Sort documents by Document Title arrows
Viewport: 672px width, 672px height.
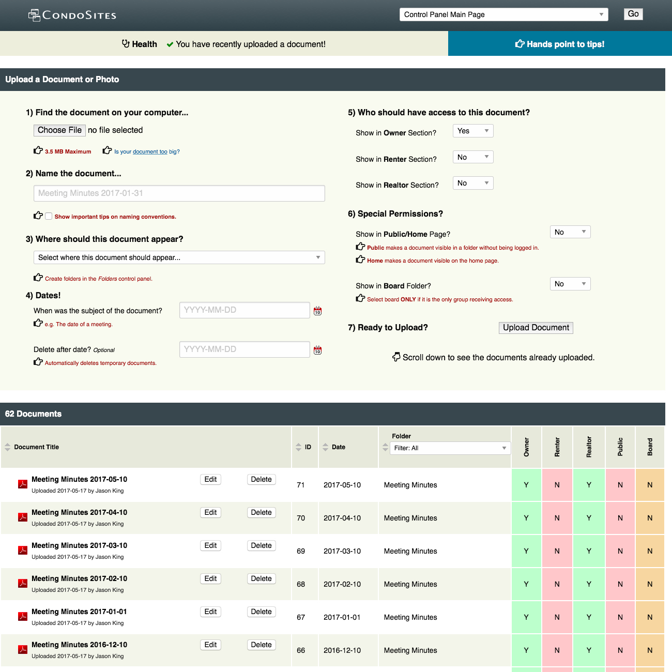click(x=7, y=447)
